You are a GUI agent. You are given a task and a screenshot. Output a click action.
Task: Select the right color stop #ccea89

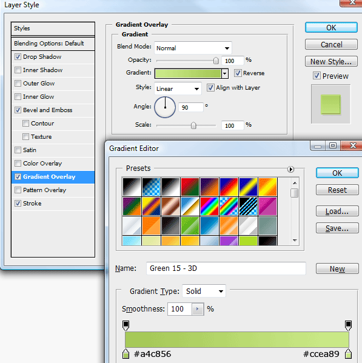pos(348,353)
